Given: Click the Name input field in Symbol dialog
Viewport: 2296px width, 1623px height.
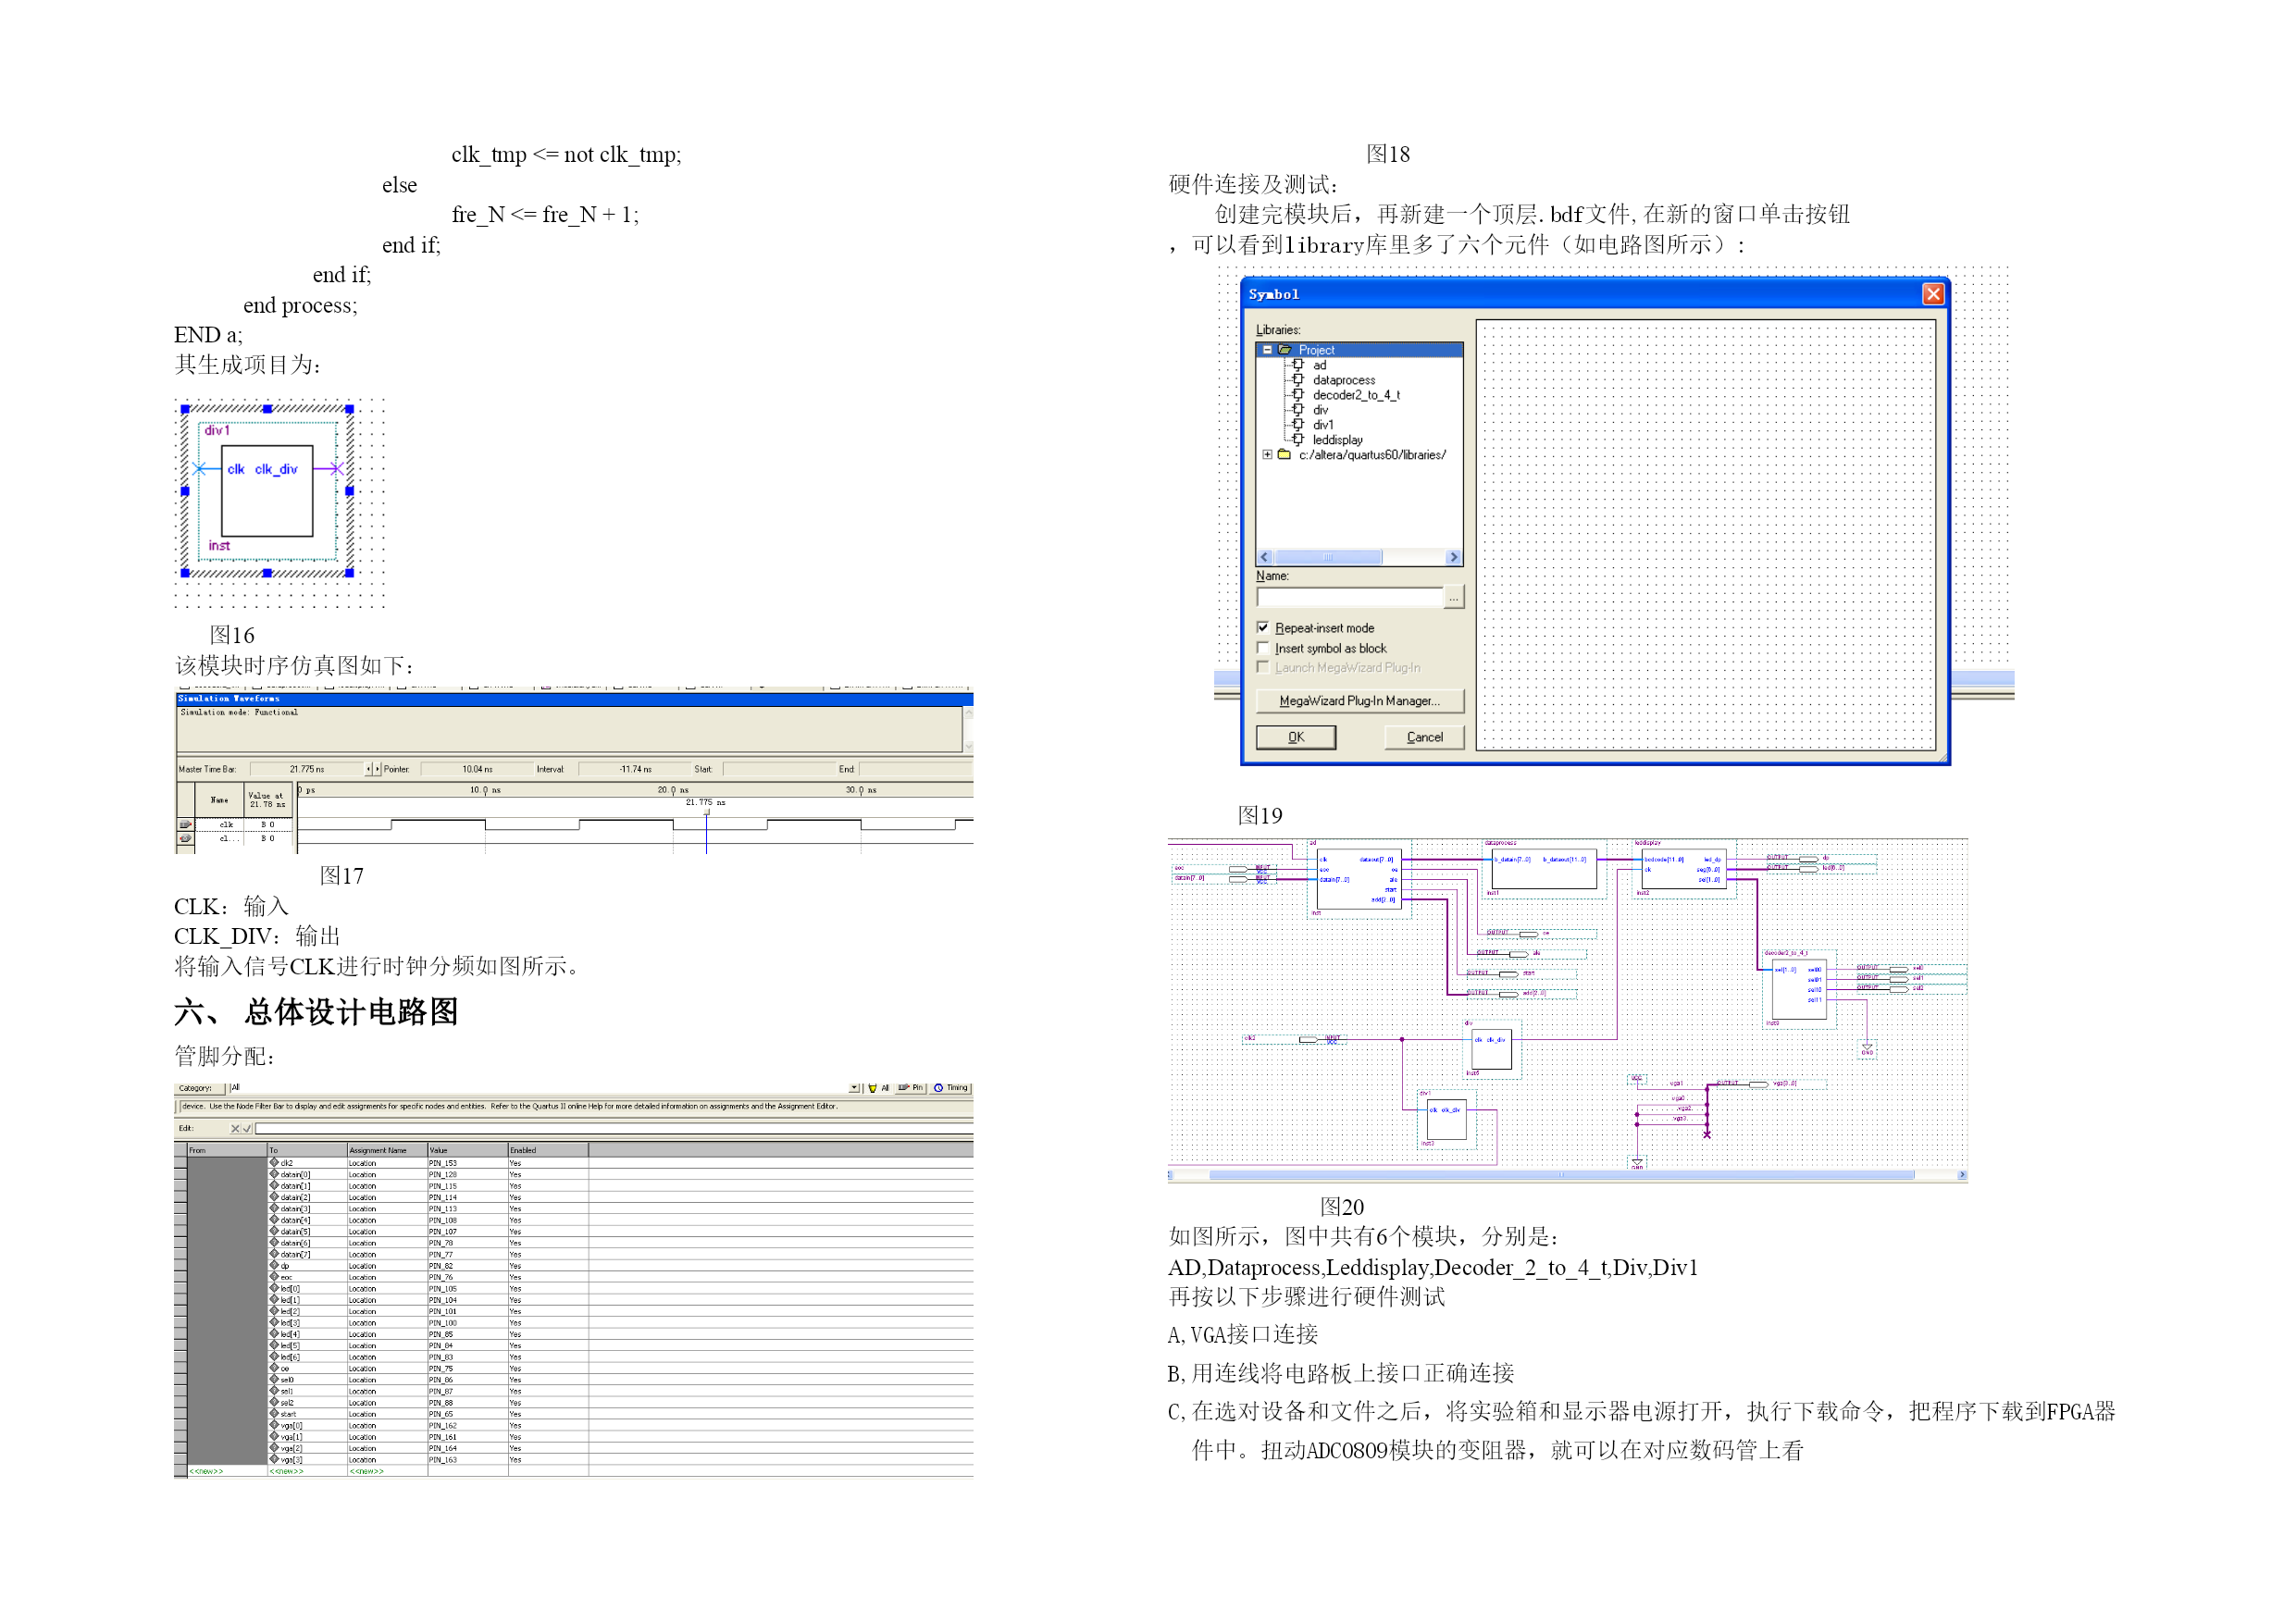Looking at the screenshot, I should [x=1349, y=597].
